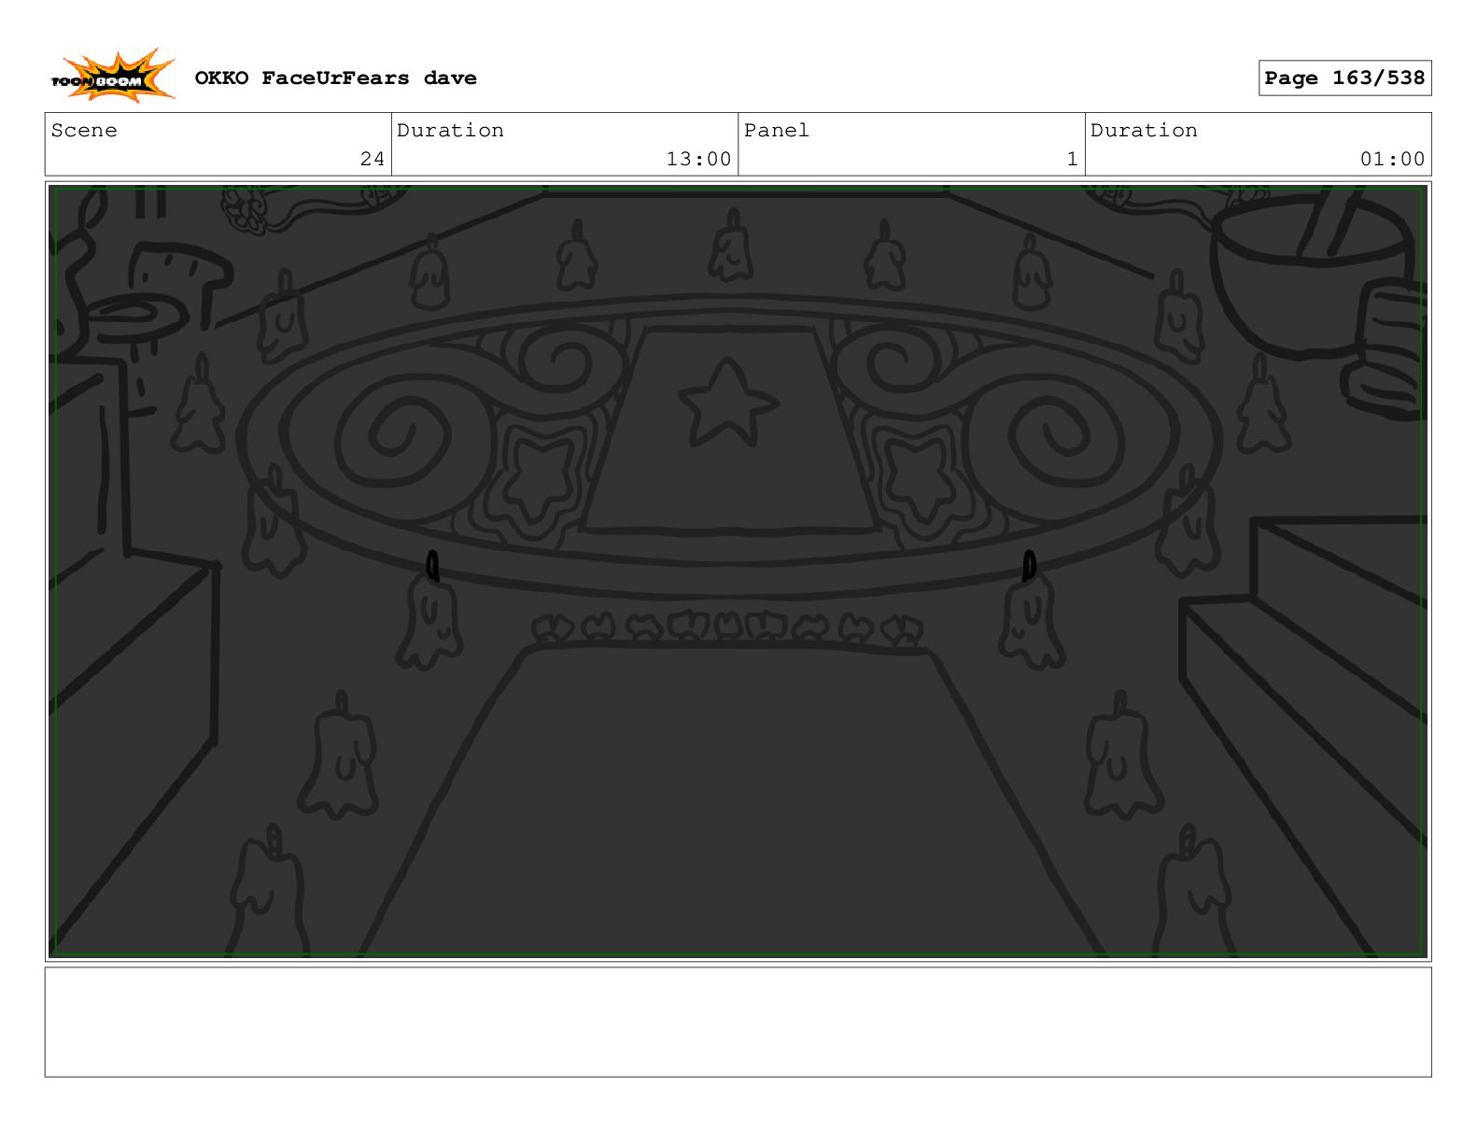
Task: Click the scene duration value '13:00'
Action: click(x=698, y=160)
